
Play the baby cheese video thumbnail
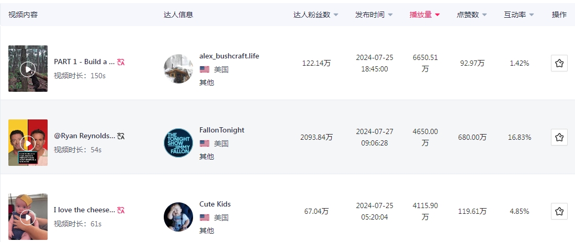pos(28,217)
